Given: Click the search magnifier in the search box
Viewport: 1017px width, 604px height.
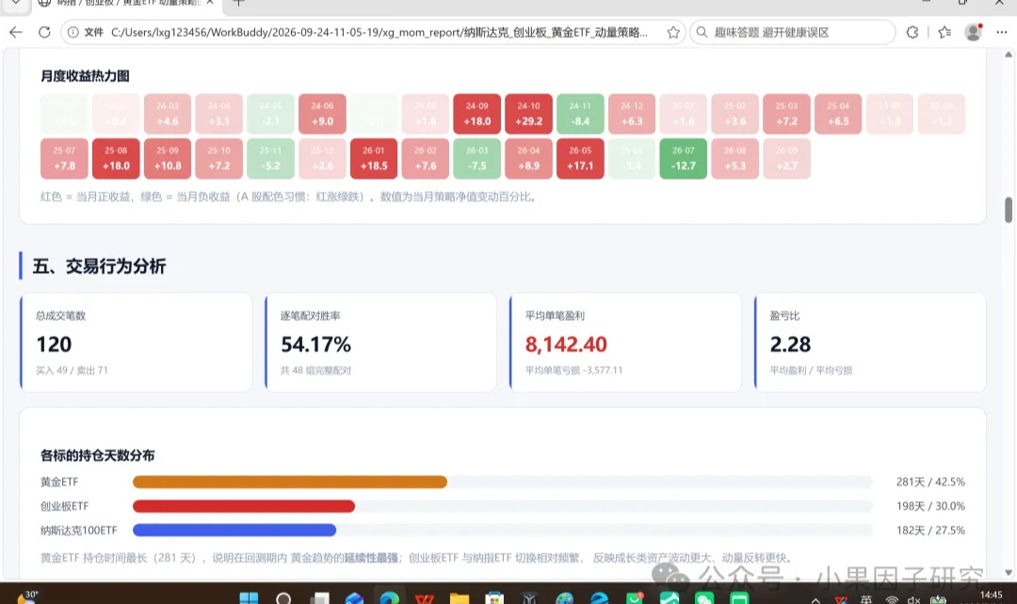Looking at the screenshot, I should (702, 32).
